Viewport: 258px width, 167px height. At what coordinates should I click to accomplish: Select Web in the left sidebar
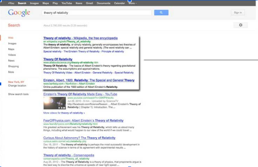pyautogui.click(x=10, y=38)
